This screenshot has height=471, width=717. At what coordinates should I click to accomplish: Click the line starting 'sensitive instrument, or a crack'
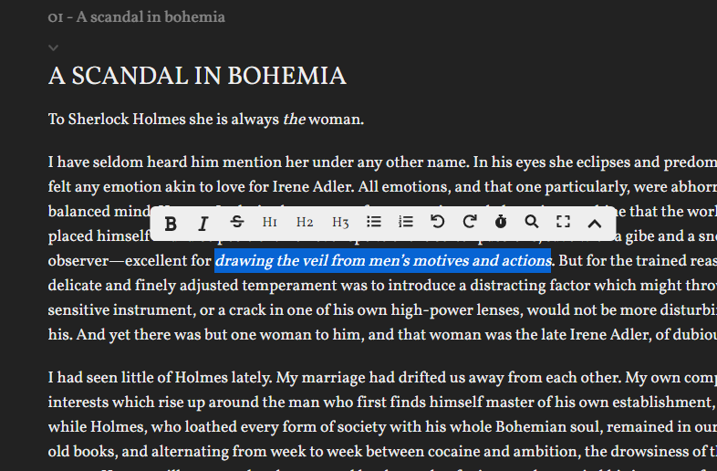[x=382, y=309]
